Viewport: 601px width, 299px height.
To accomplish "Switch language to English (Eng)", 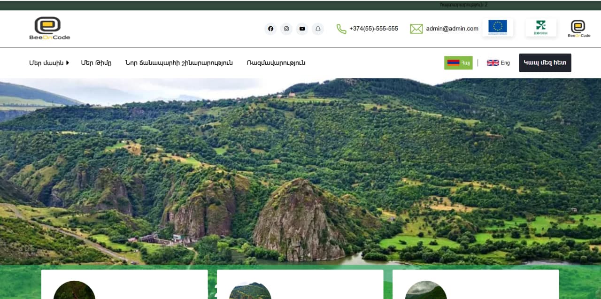I will 498,63.
